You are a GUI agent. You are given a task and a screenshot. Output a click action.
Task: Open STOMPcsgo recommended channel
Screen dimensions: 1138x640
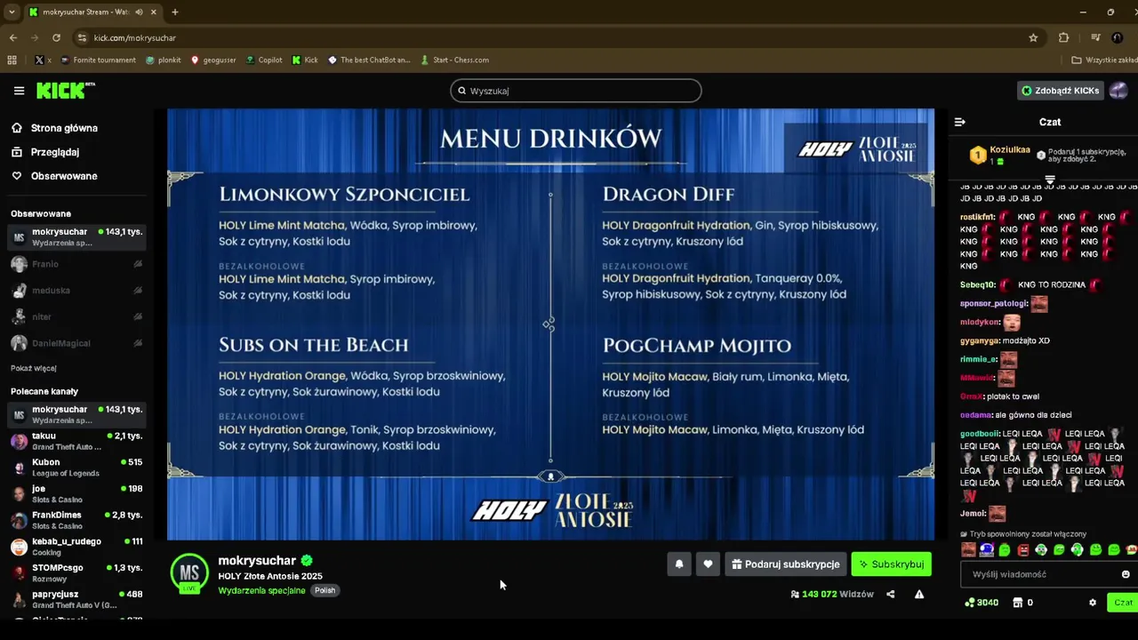pyautogui.click(x=76, y=572)
